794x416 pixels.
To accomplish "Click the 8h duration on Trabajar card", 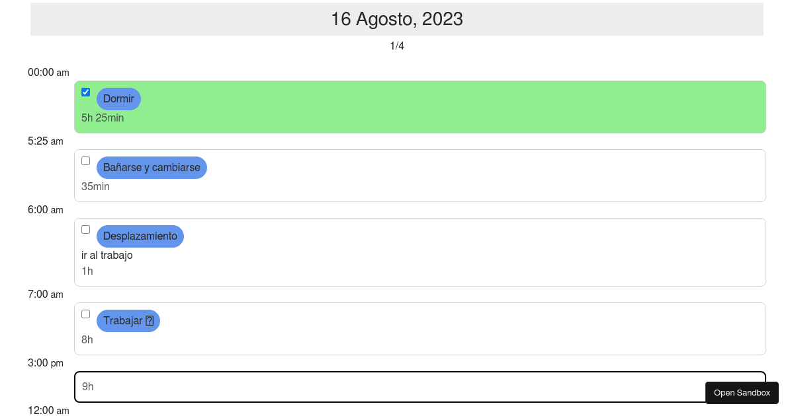I will click(87, 339).
